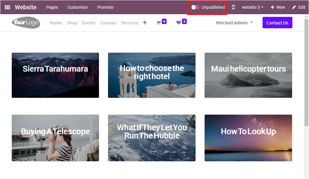
Task: Click the plus icon in the navigation bar
Action: click(x=145, y=22)
